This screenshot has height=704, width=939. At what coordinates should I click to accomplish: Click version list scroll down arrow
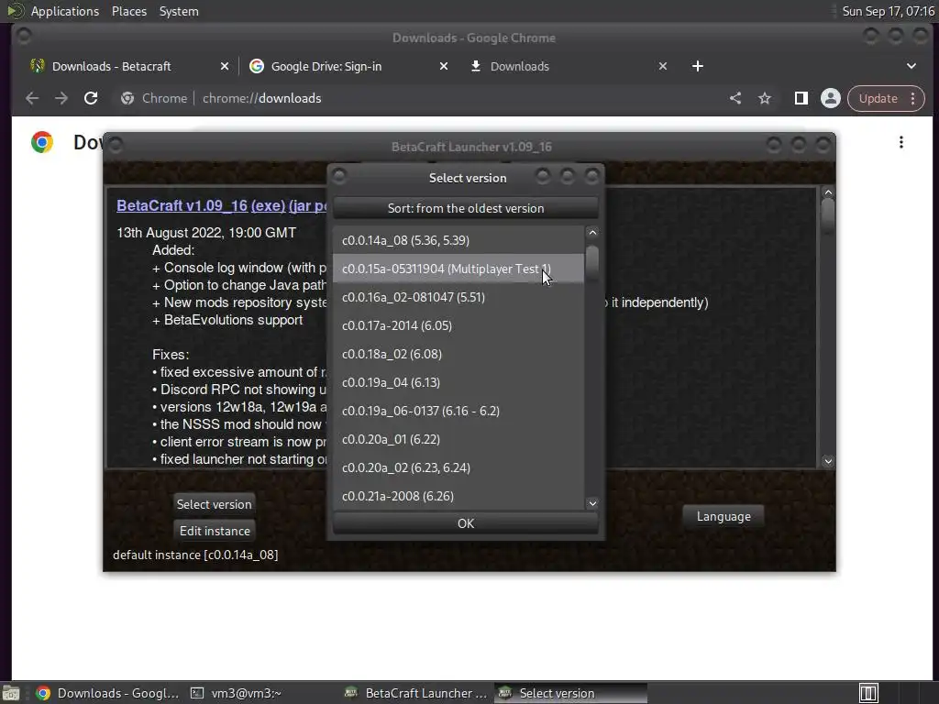[x=592, y=503]
